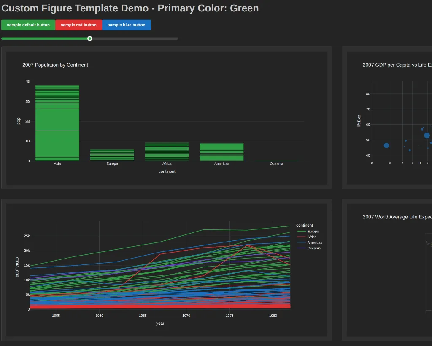Click the '2007 World Average Life' chart title
Image resolution: width=432 pixels, height=346 pixels.
(397, 217)
